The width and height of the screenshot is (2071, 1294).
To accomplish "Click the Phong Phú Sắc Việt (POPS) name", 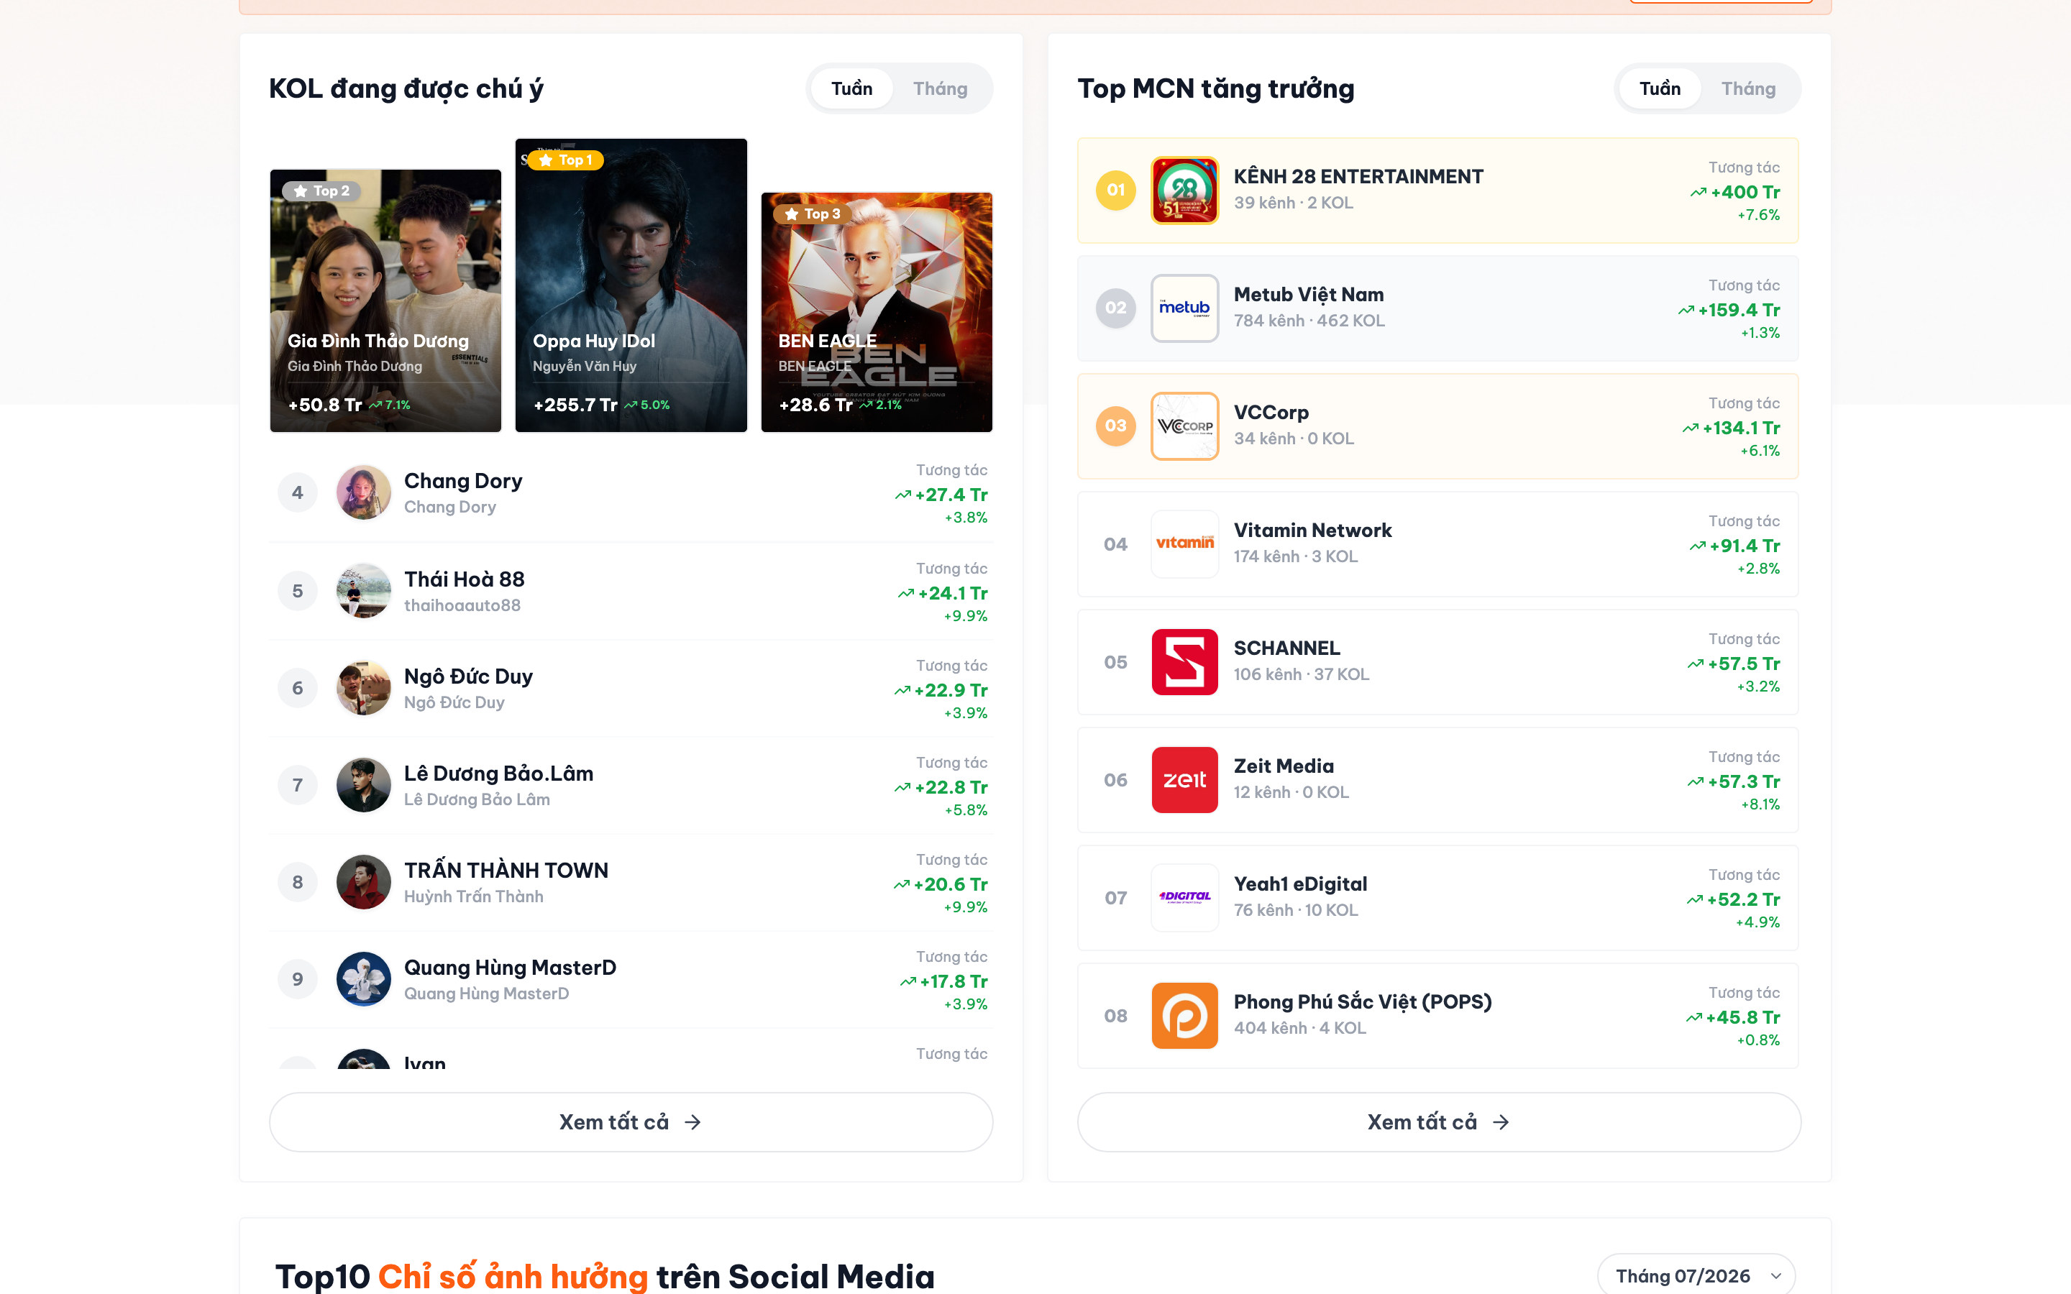I will pos(1363,1002).
